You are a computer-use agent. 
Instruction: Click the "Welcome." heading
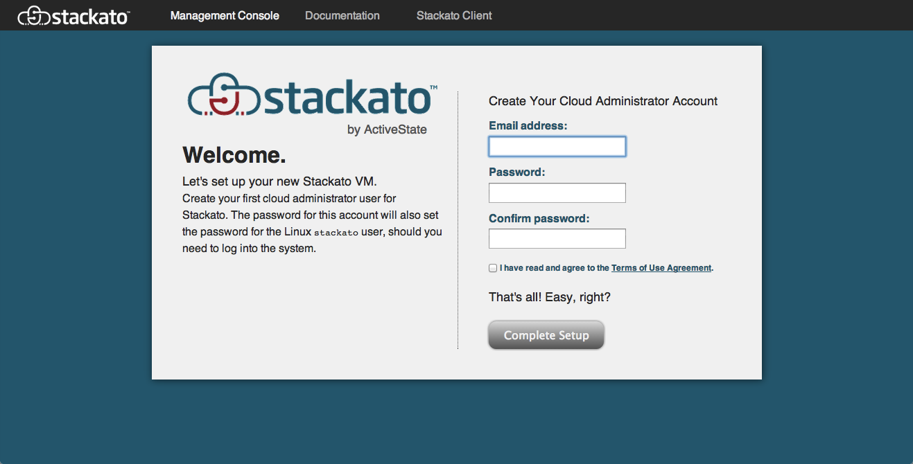[x=234, y=155]
